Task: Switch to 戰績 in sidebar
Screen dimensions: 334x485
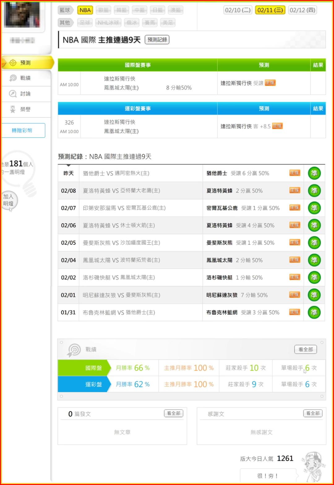Action: click(x=25, y=78)
